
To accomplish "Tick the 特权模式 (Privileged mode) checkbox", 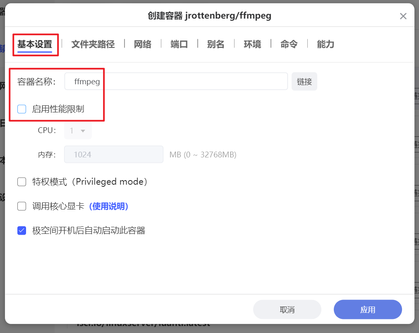I will (x=22, y=182).
